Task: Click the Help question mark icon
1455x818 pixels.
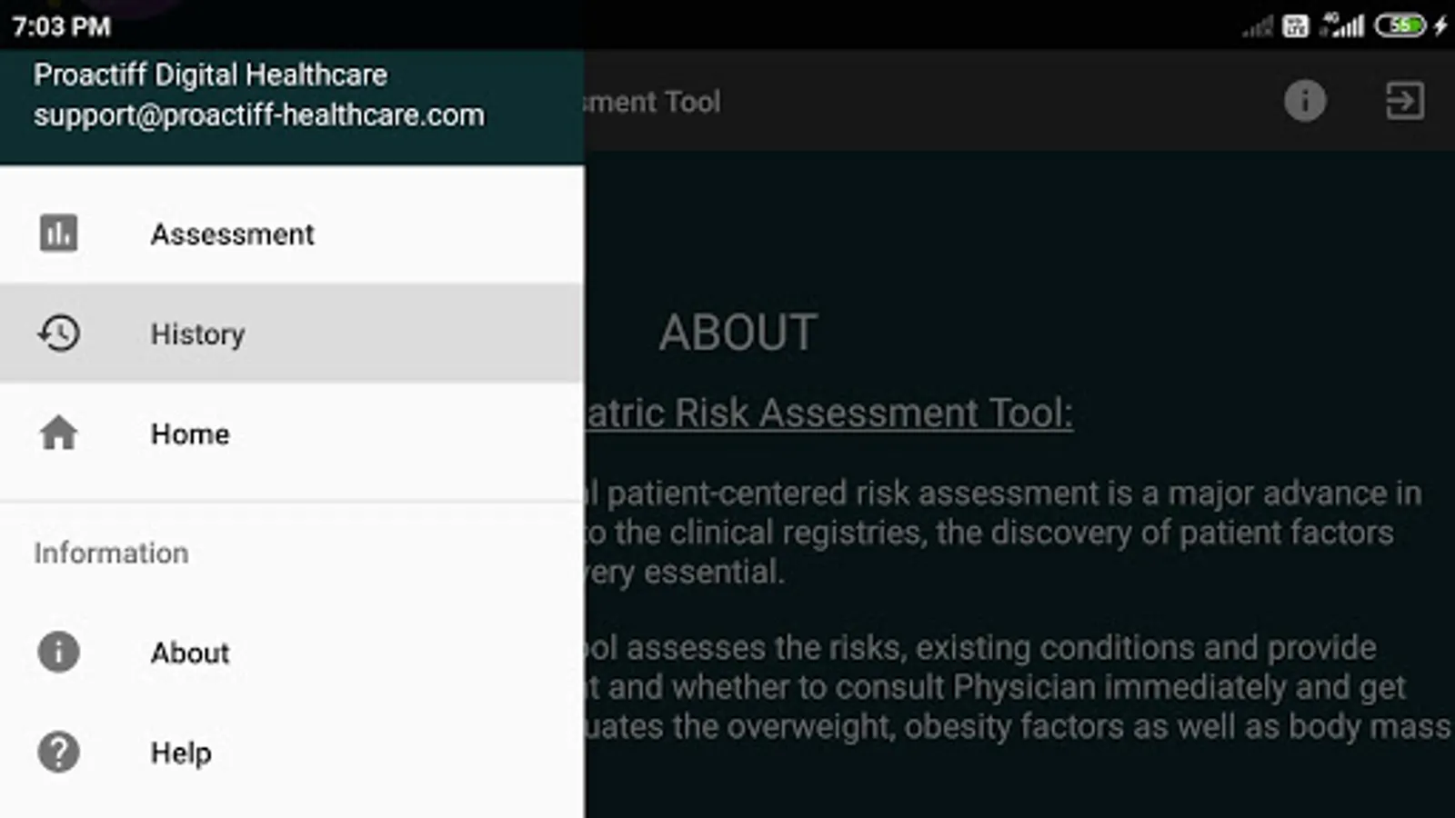Action: pos(58,753)
